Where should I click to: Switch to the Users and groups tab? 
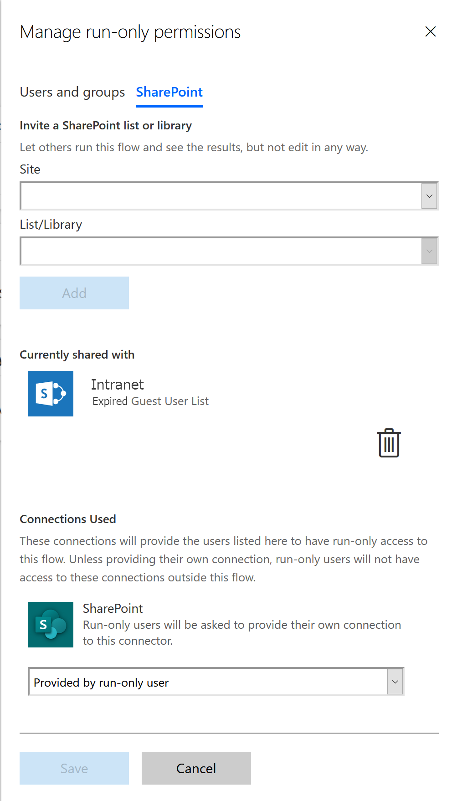point(72,92)
